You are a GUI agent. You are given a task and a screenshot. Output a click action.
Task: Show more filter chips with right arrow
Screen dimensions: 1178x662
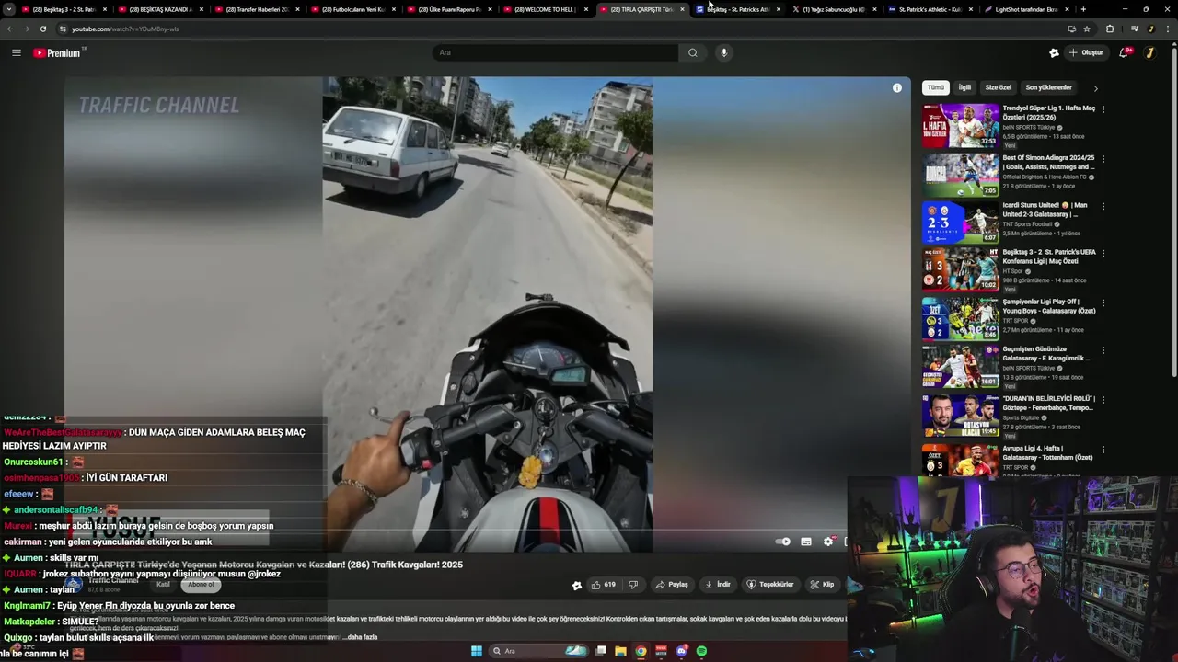1095,88
